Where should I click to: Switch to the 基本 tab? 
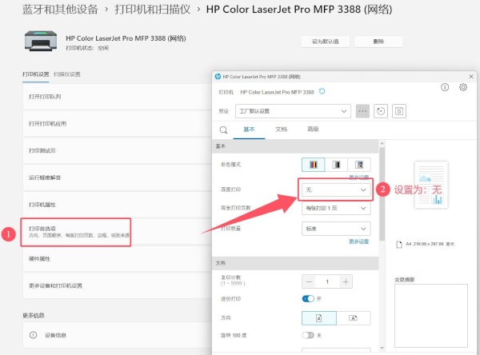[x=249, y=130]
